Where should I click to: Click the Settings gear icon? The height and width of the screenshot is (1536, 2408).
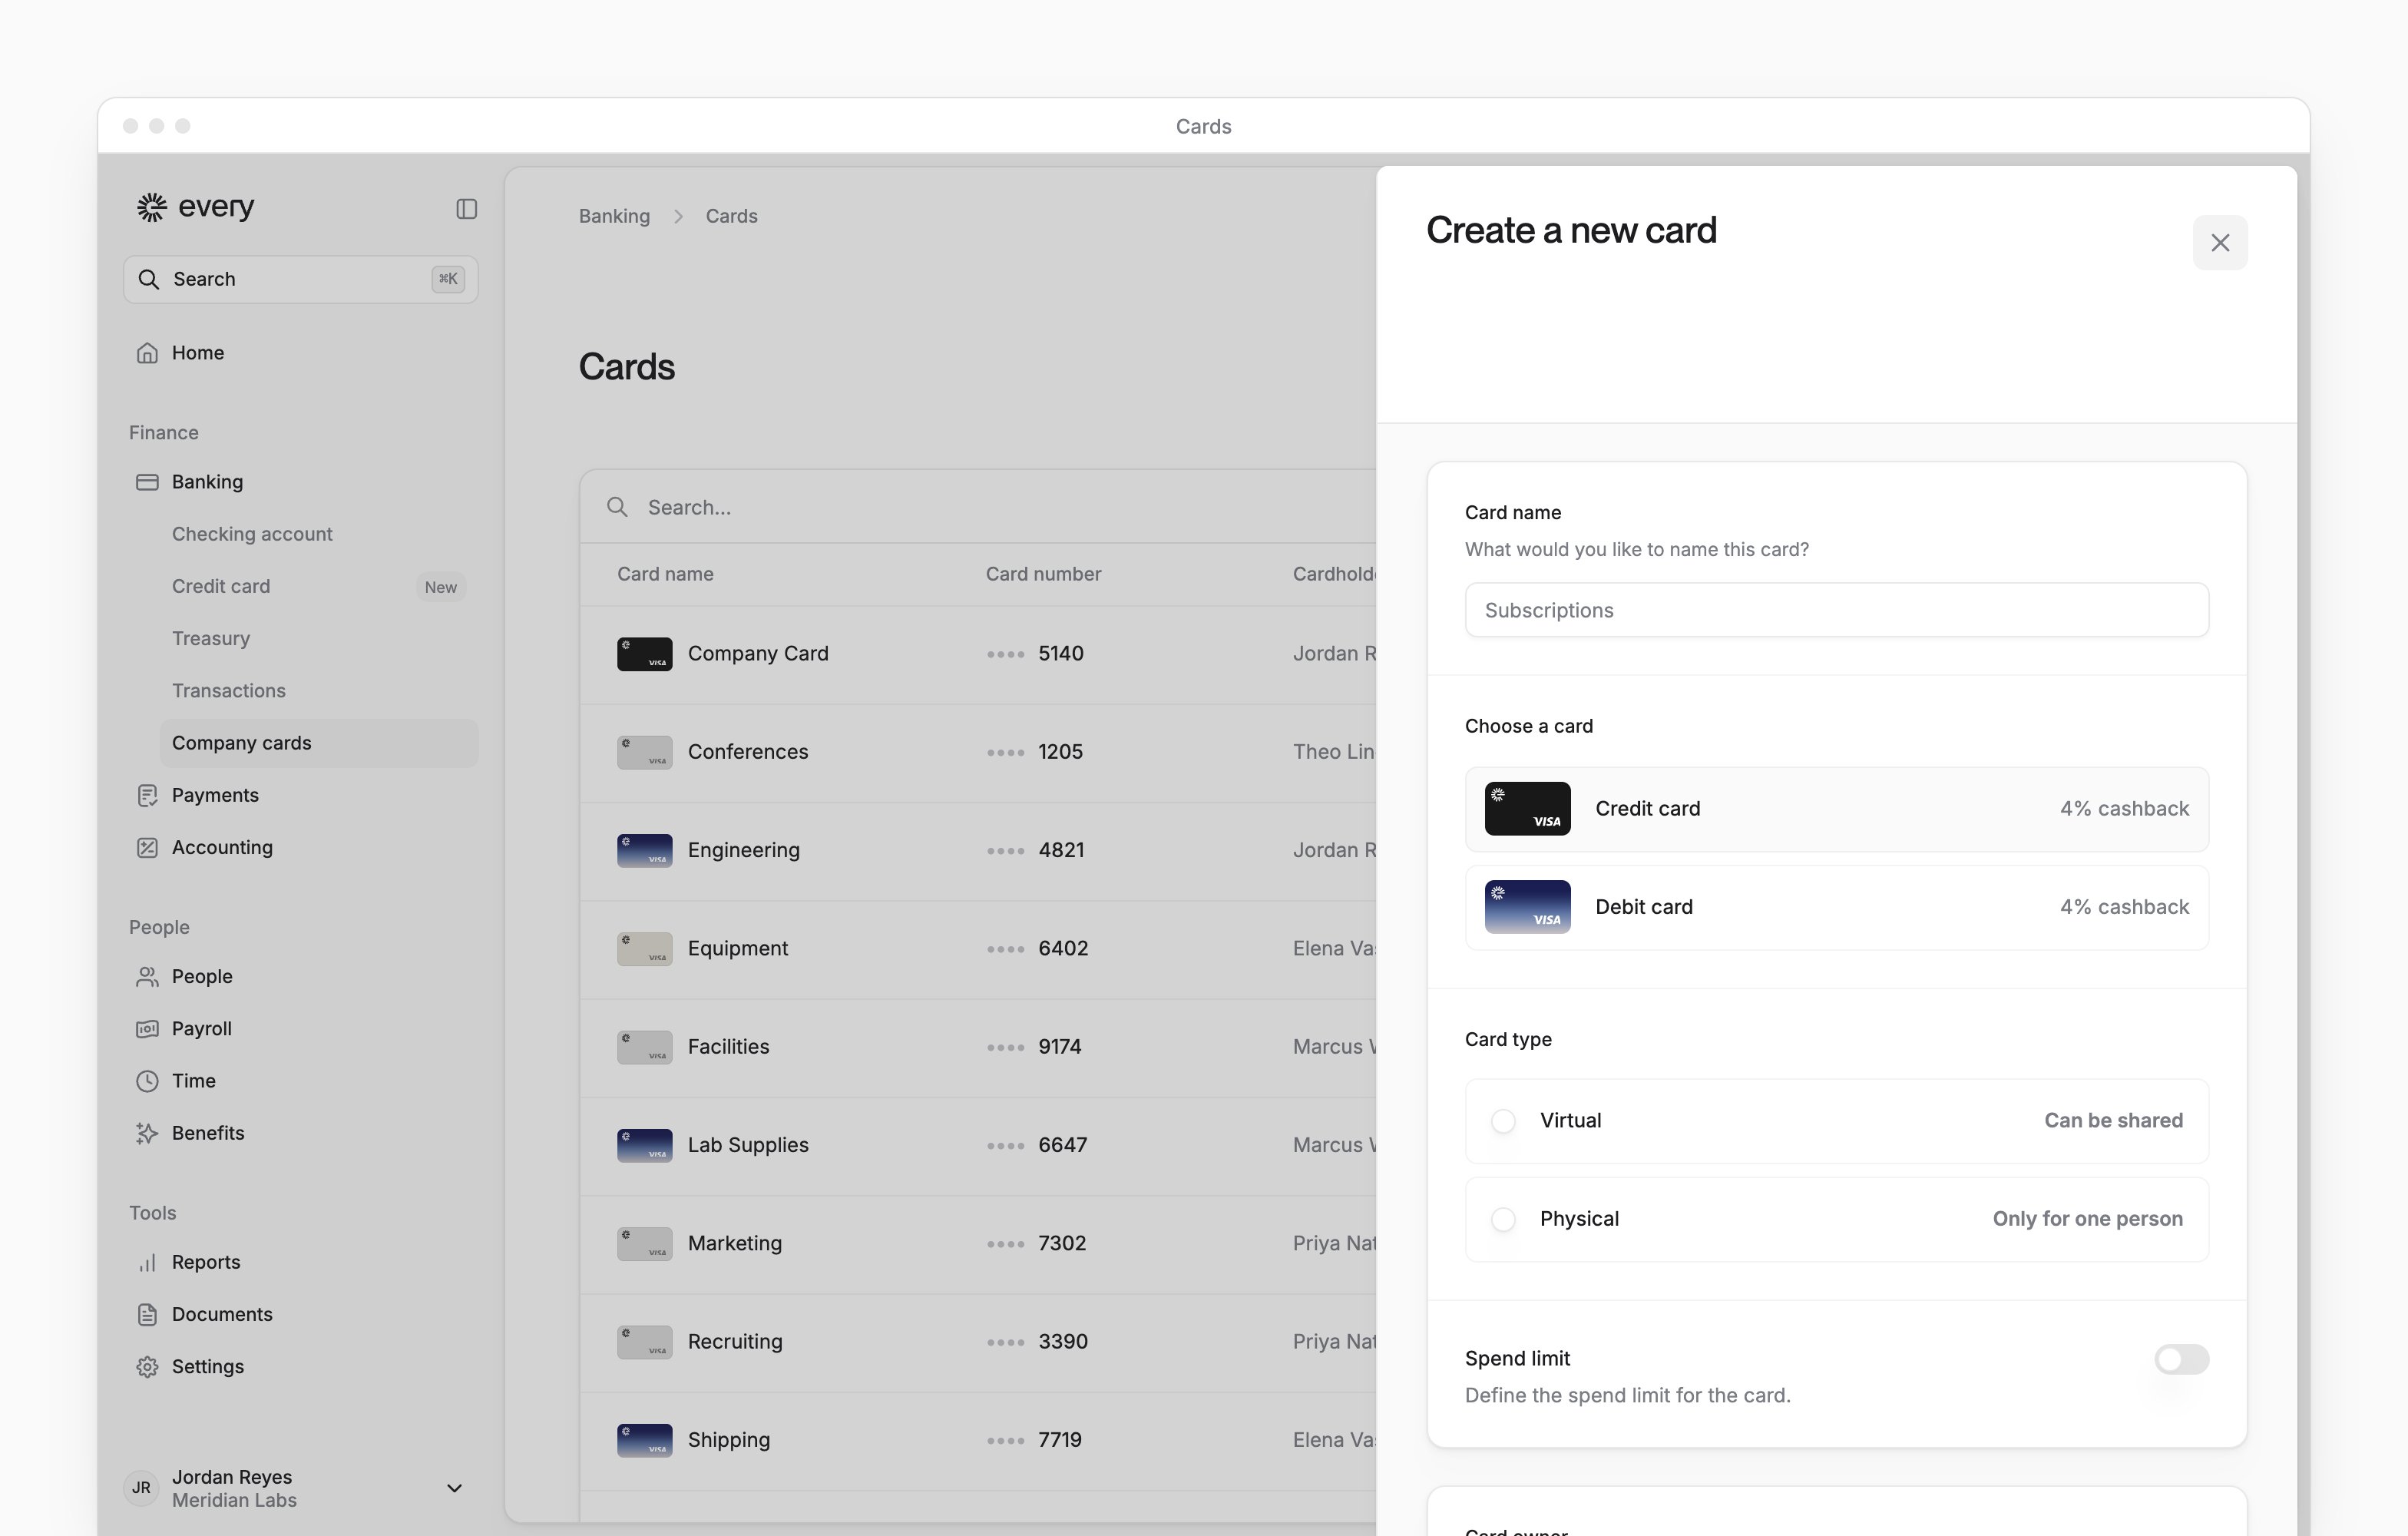pos(147,1366)
